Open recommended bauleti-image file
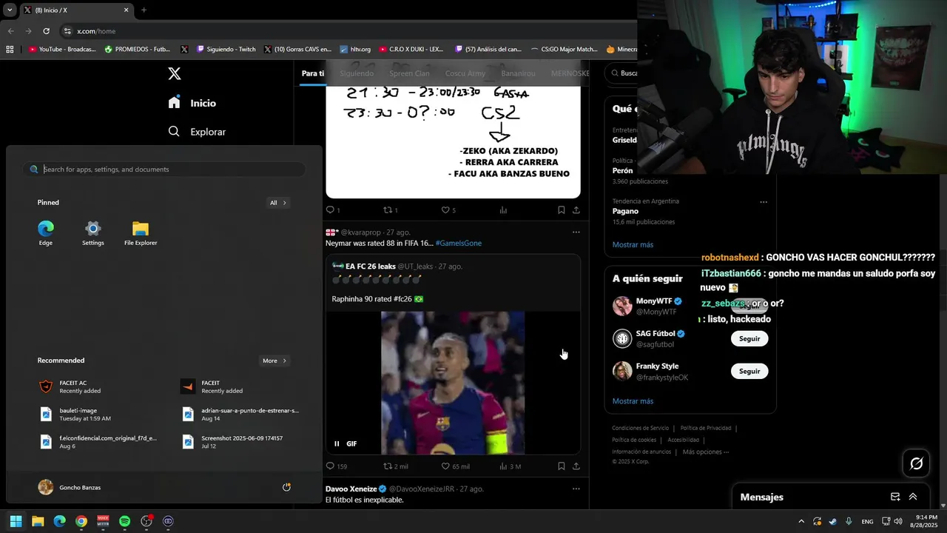 pos(75,415)
